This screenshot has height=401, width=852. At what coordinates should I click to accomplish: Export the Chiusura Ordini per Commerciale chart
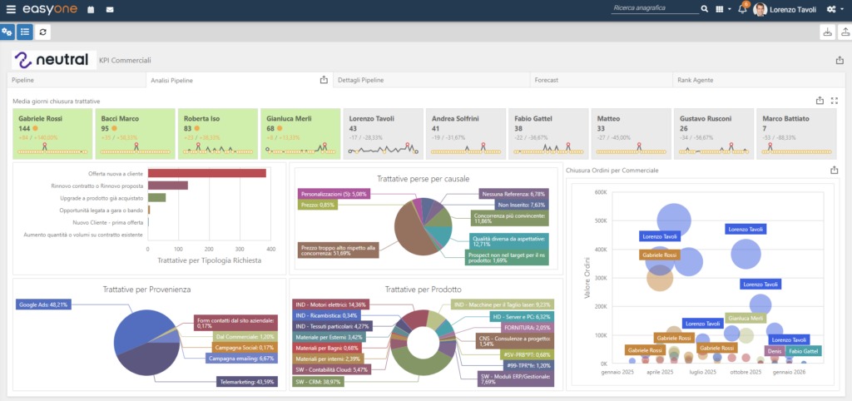tap(835, 170)
